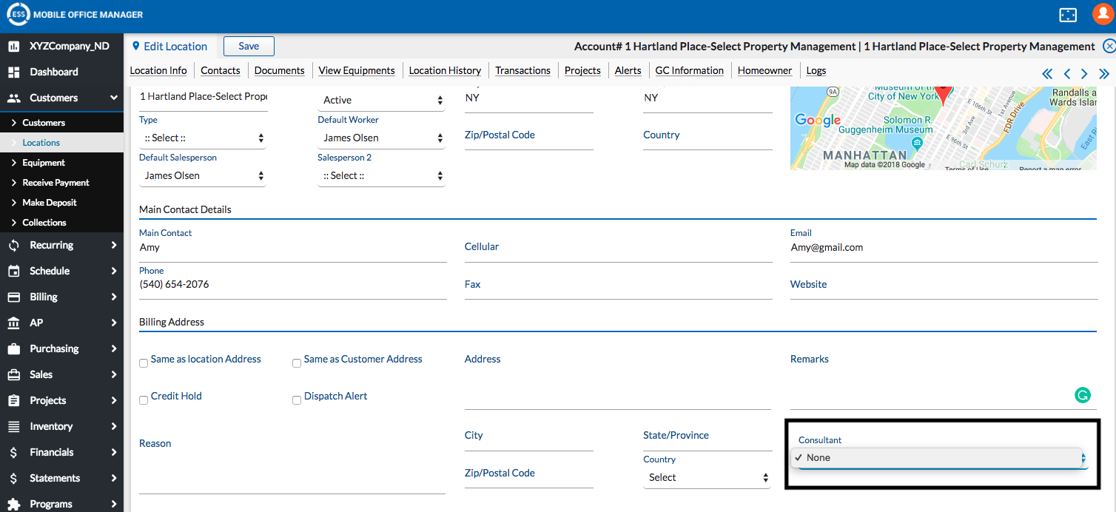Click the Grammarly icon in Remarks
The height and width of the screenshot is (512, 1116).
(x=1082, y=396)
